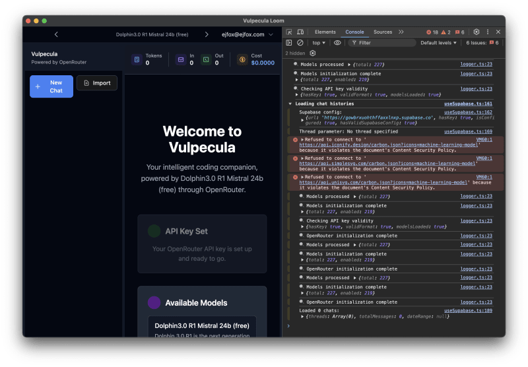This screenshot has width=528, height=367.
Task: Click the model name 'Dolphin3.0 R1 Mistral 24b (free)' in the header
Action: tap(152, 34)
